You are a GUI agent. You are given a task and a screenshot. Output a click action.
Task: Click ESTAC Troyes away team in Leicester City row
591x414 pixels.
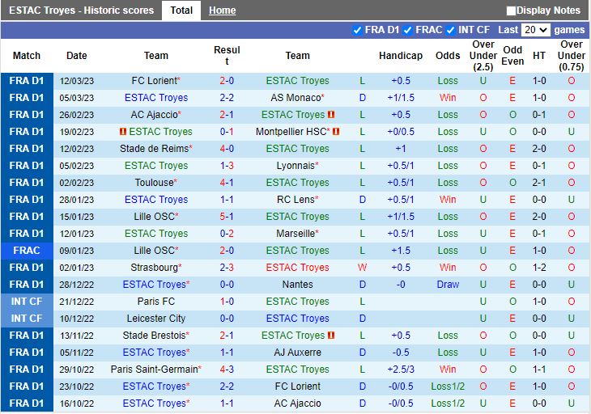tap(298, 318)
